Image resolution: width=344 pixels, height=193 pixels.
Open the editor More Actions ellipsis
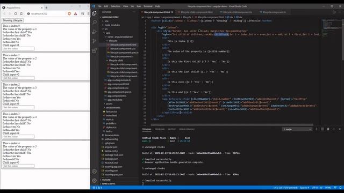340,12
